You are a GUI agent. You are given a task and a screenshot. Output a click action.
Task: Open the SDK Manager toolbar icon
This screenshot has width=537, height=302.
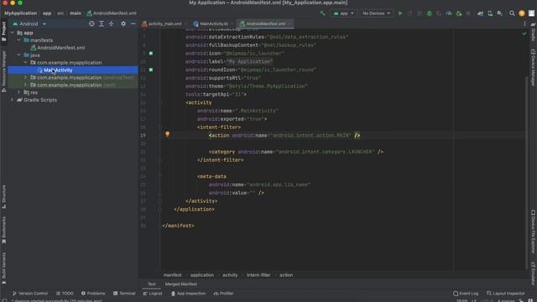[500, 13]
